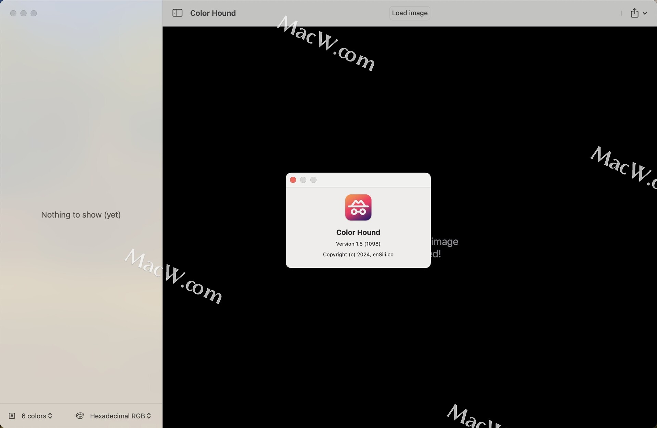
Task: Click the palette icon beside Hexadecimal RGB
Action: (x=80, y=416)
